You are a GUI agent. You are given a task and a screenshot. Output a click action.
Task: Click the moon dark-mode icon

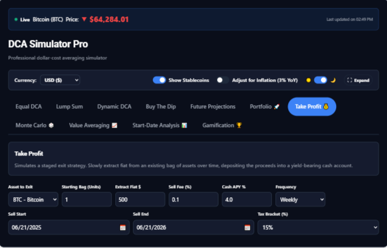pos(333,80)
